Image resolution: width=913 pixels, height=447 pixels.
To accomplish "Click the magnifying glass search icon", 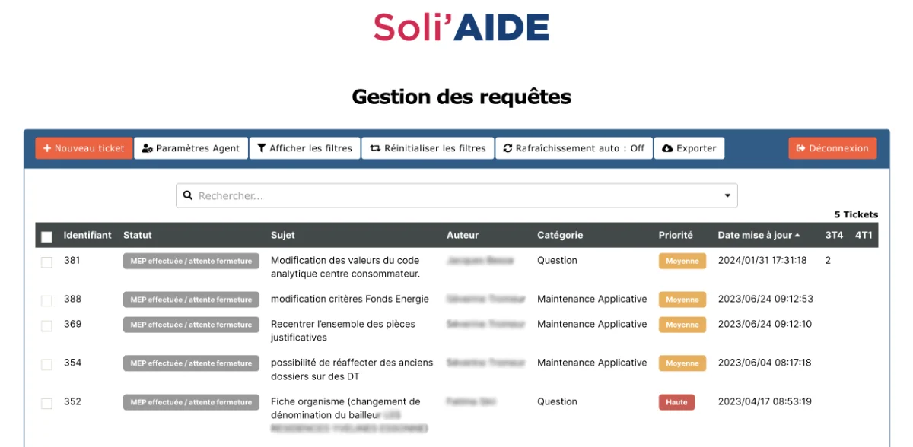I will [x=189, y=196].
